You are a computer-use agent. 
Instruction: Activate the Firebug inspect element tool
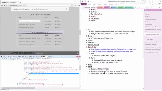tap(4, 57)
